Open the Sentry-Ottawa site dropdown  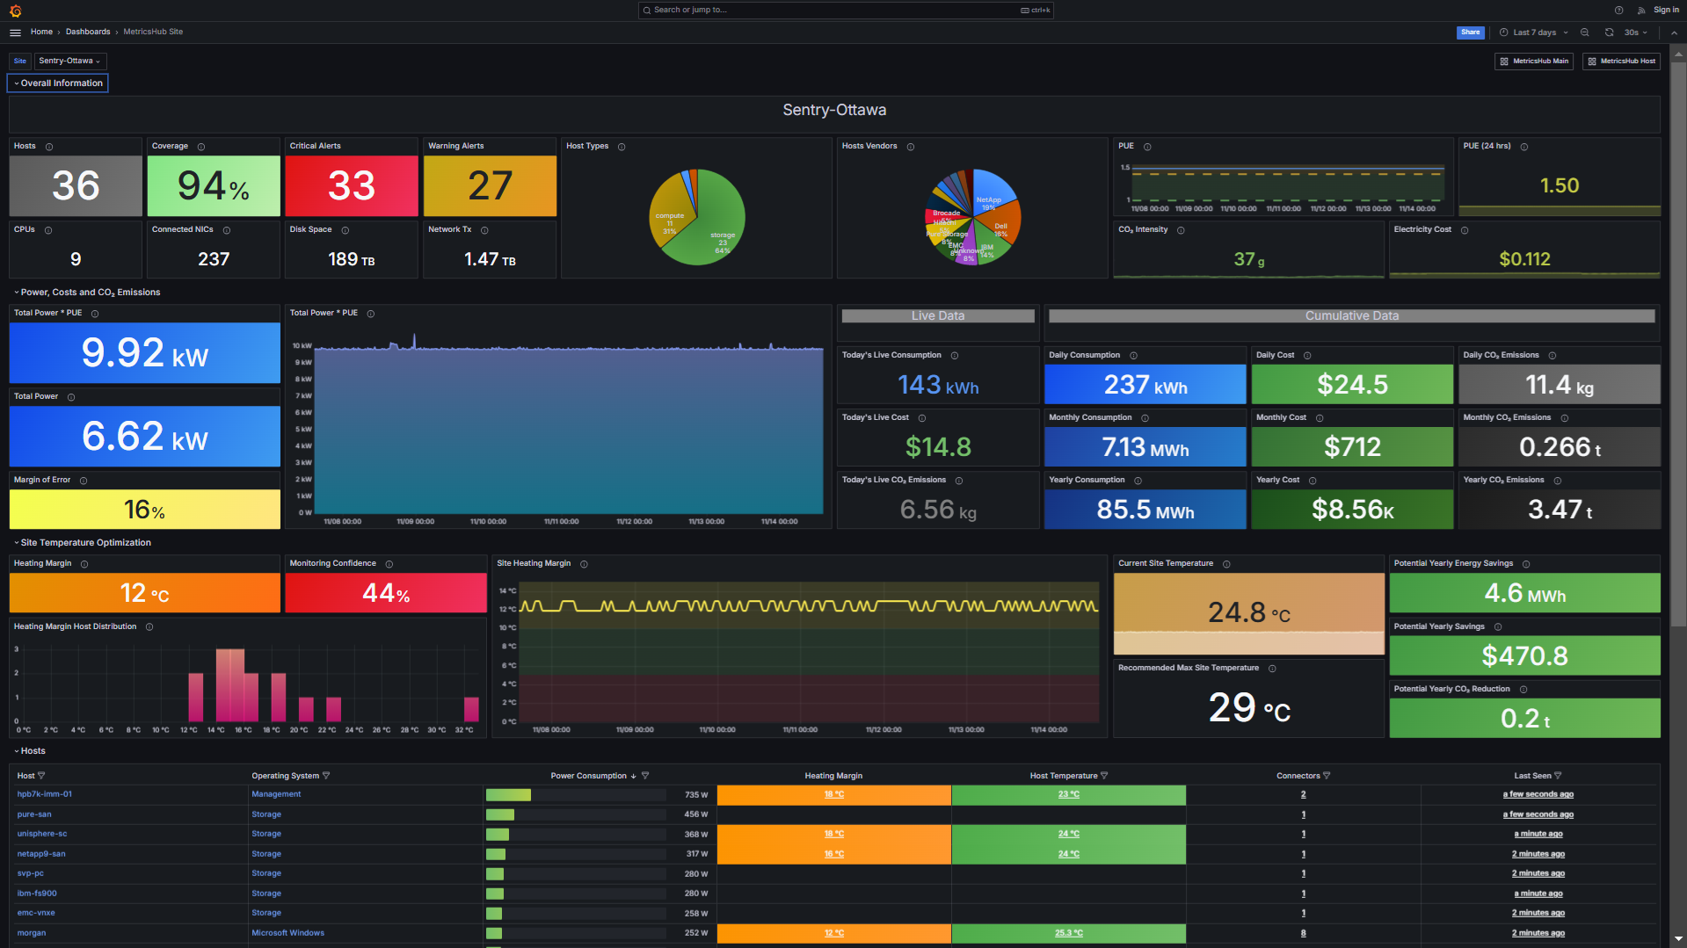point(69,62)
